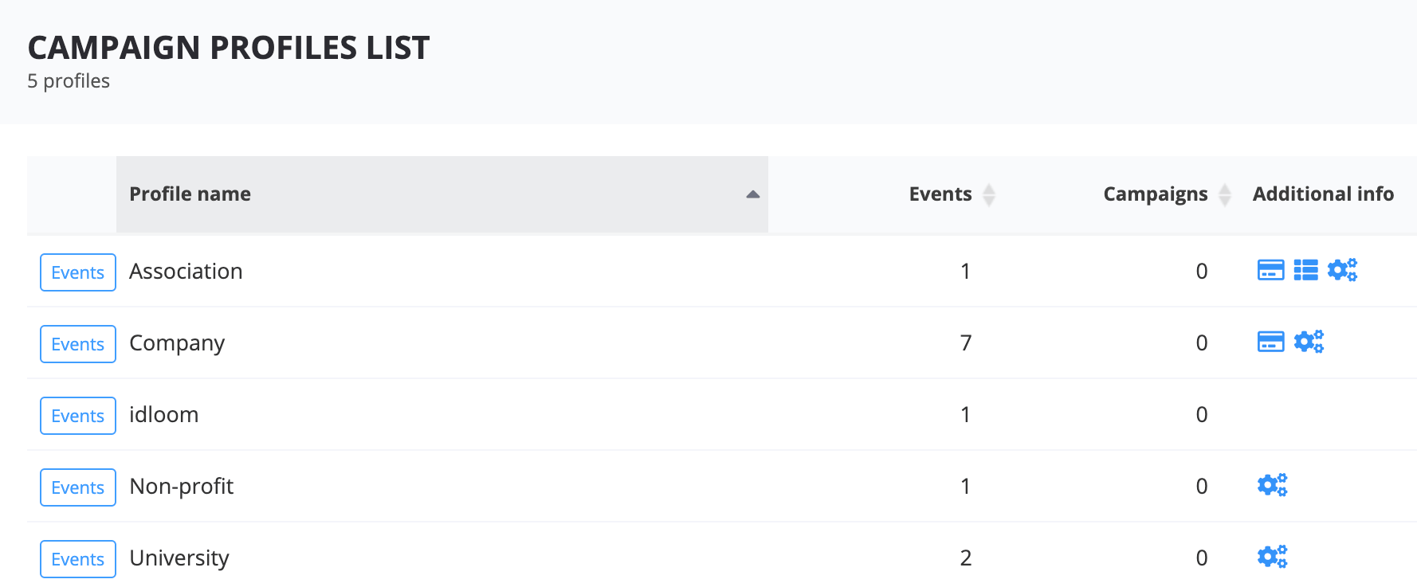Click the gears settings icon for University

tap(1272, 558)
